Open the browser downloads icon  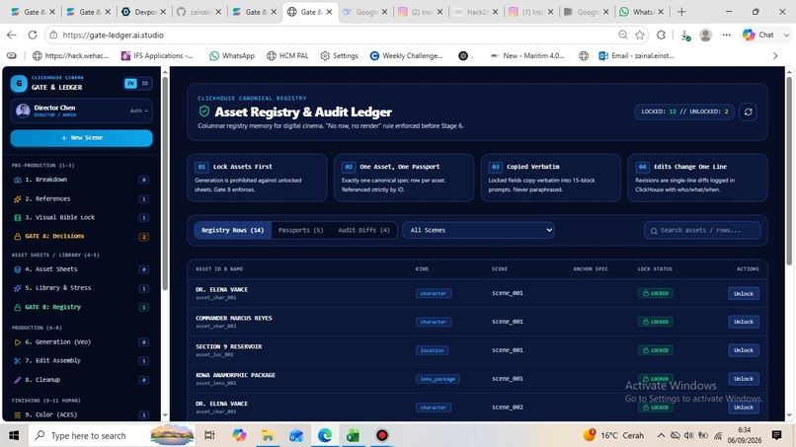684,35
